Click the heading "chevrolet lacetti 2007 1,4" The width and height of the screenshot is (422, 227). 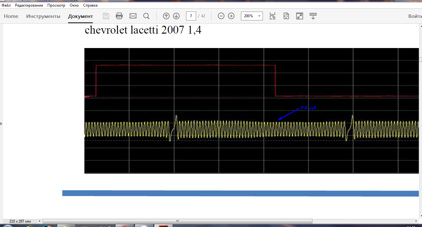pyautogui.click(x=143, y=30)
